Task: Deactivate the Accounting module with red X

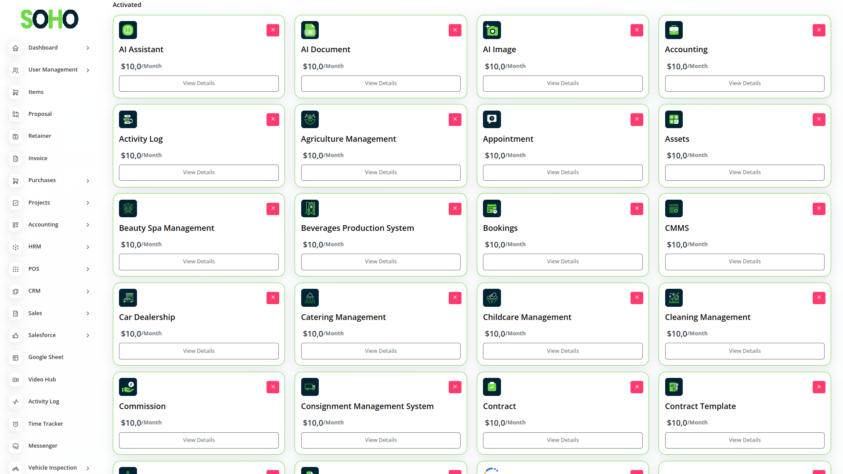Action: (x=818, y=30)
